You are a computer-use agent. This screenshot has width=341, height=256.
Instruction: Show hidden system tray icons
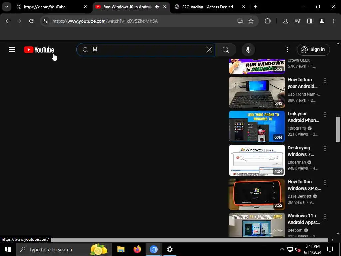(x=282, y=249)
